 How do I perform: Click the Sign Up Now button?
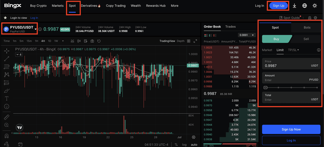[x=291, y=129]
